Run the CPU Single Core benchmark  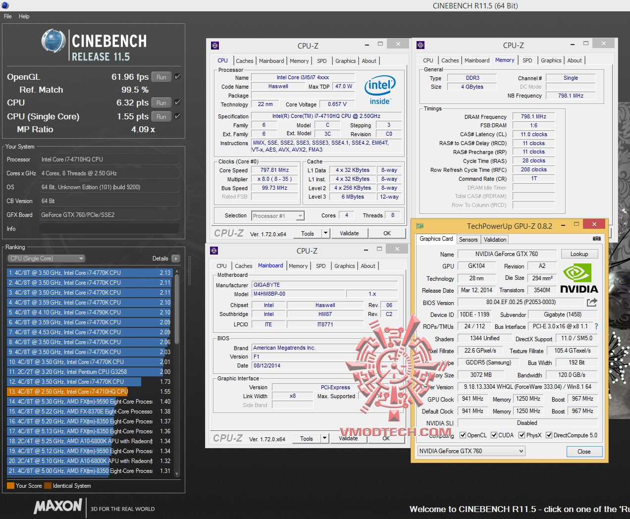click(x=161, y=116)
